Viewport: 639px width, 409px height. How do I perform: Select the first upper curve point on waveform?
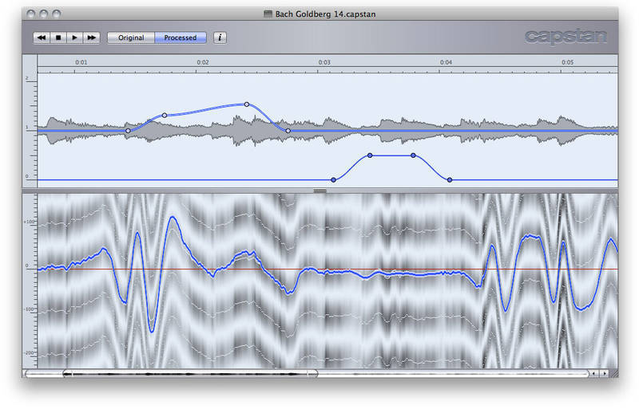pos(128,131)
